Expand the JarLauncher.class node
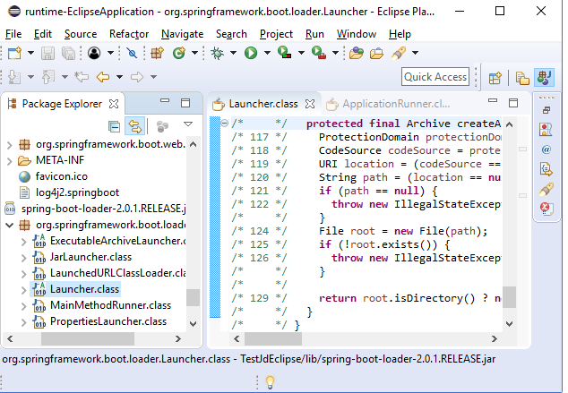This screenshot has width=568, height=393. pyautogui.click(x=24, y=258)
